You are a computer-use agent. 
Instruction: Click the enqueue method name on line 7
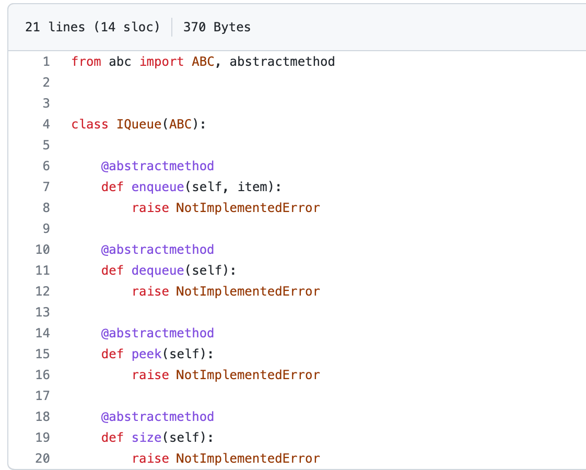[x=157, y=187]
